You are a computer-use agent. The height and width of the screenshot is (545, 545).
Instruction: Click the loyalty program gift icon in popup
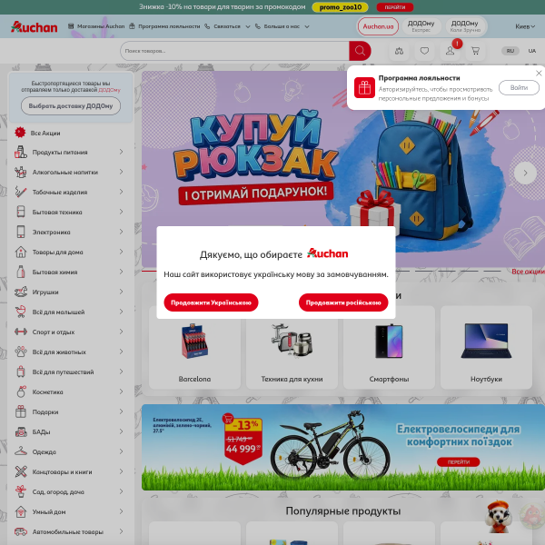(364, 87)
